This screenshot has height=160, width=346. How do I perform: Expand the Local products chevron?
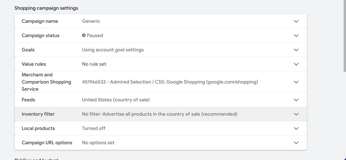[x=296, y=129]
